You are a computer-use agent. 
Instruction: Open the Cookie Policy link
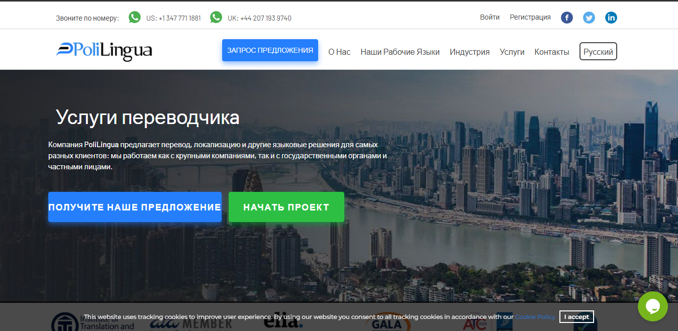pyautogui.click(x=535, y=317)
